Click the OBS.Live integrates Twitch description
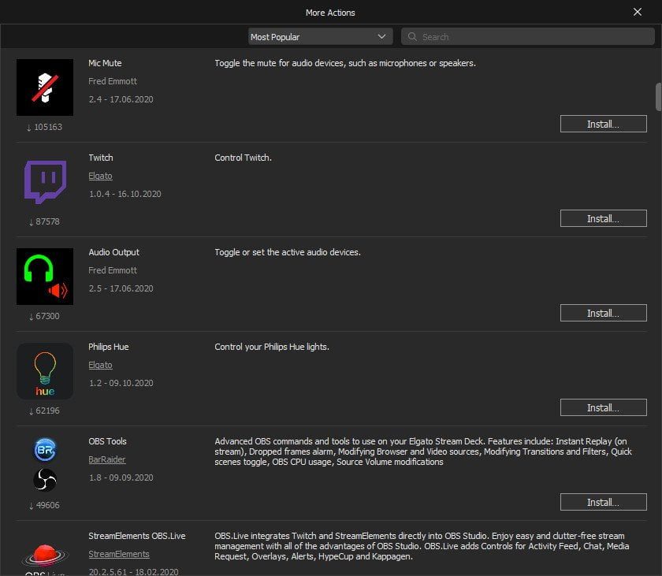This screenshot has height=576, width=662. pyautogui.click(x=422, y=546)
